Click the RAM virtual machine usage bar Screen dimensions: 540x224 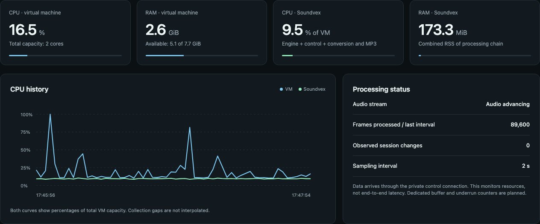(202, 55)
